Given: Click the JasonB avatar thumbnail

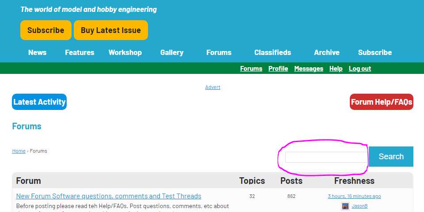Looking at the screenshot, I should coord(345,206).
